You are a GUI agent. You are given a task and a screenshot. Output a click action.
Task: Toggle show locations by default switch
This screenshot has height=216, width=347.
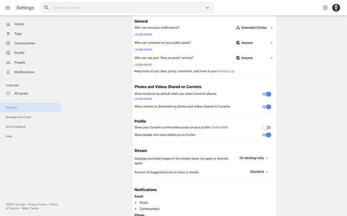click(267, 94)
